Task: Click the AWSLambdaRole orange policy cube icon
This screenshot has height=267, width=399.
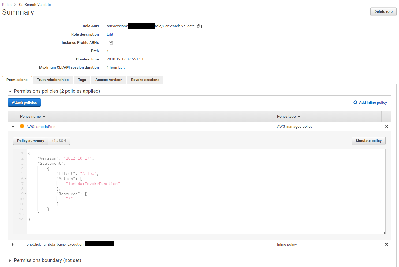Action: click(x=22, y=126)
